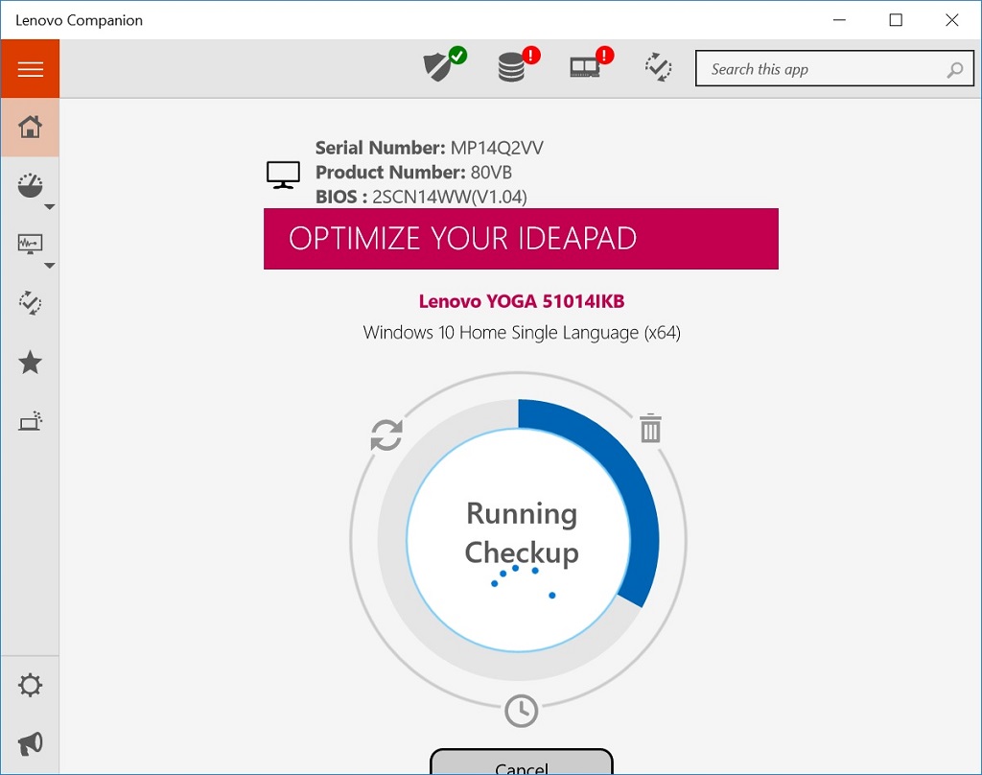The width and height of the screenshot is (982, 775).
Task: Open the star favorites sidebar icon
Action: (30, 363)
